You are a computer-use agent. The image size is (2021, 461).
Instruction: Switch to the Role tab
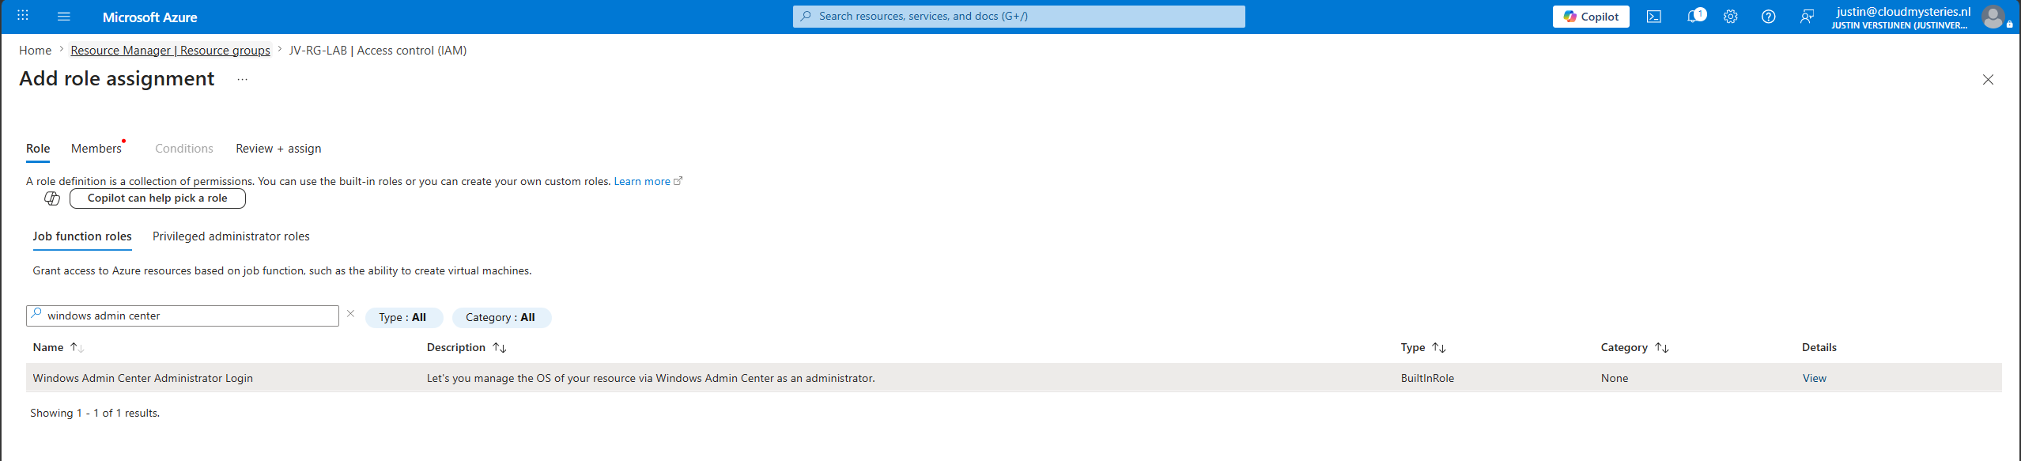[38, 149]
